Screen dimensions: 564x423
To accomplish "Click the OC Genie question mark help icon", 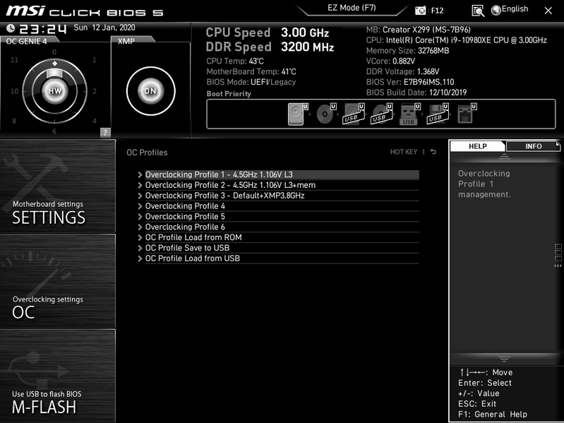I will [x=105, y=132].
